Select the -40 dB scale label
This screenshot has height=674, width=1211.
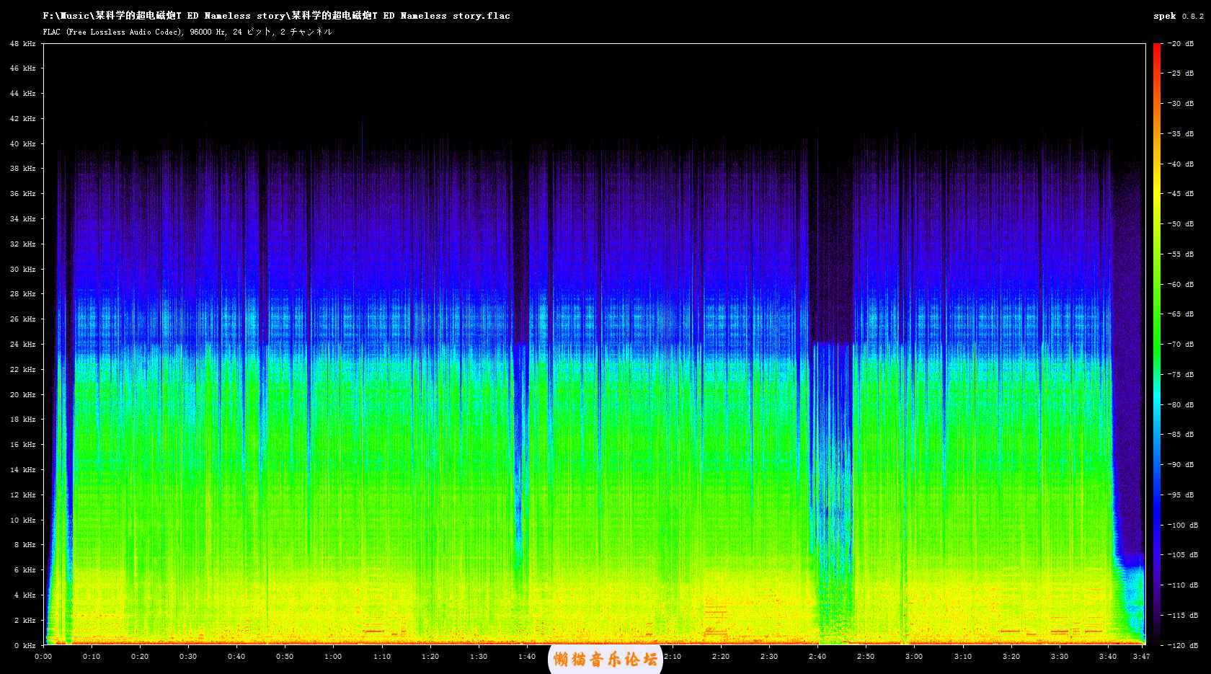tap(1182, 164)
